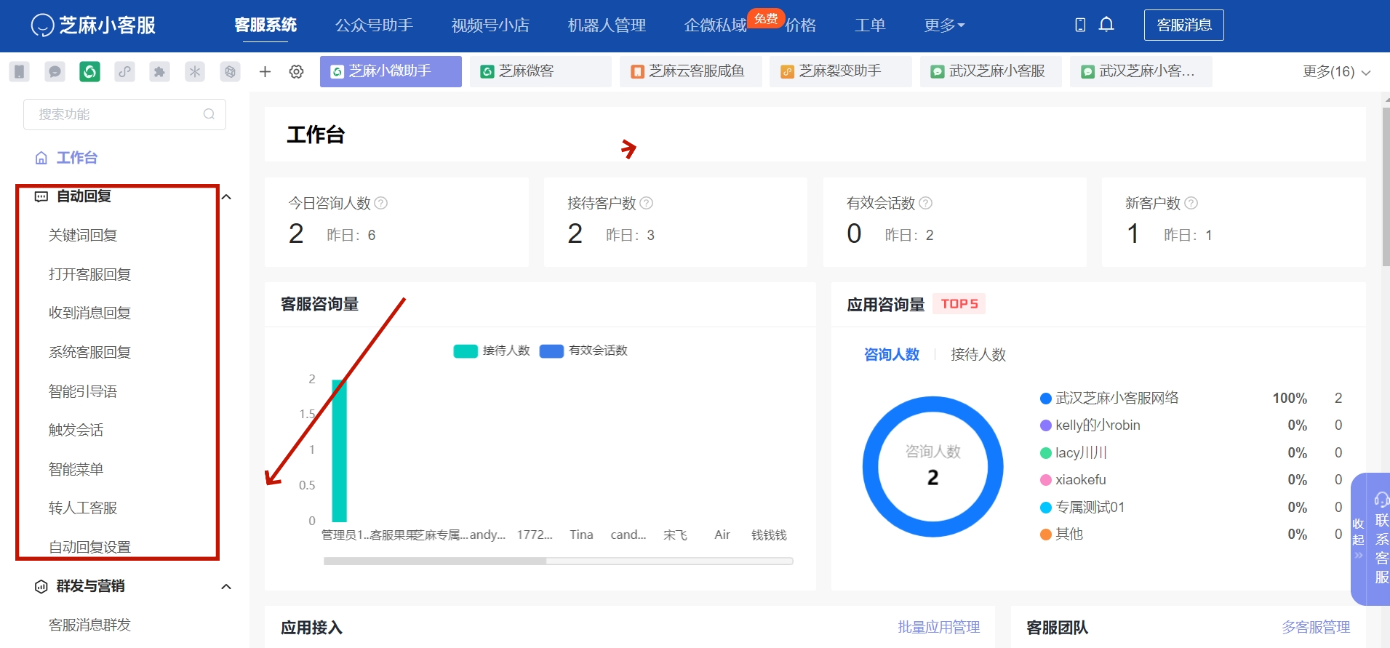Select the puzzle piece app-type icon
This screenshot has width=1390, height=648.
point(159,71)
